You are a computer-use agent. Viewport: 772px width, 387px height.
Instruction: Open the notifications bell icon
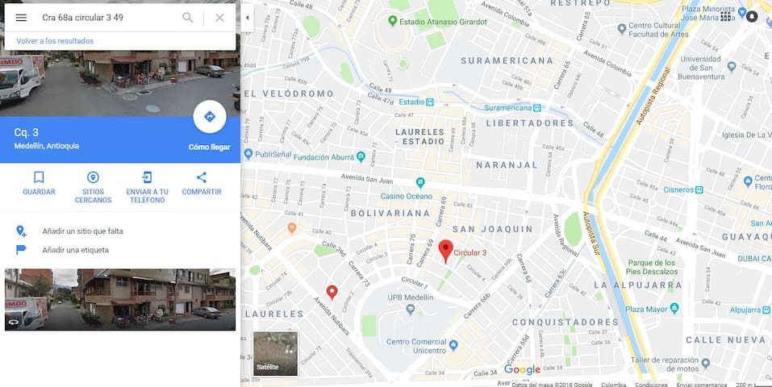pos(752,17)
